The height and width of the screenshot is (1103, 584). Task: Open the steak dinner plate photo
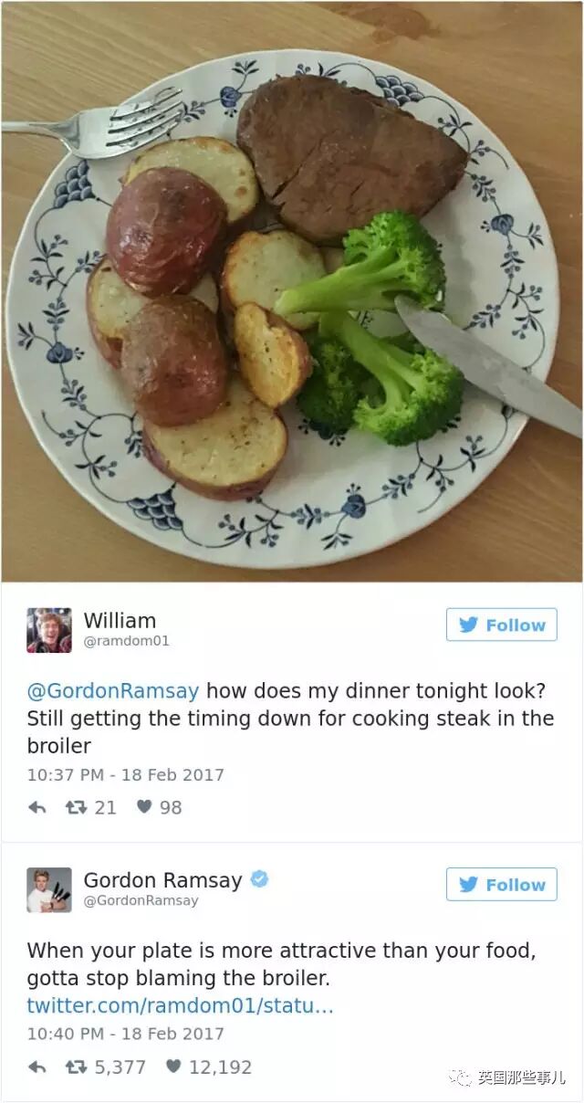(x=292, y=291)
